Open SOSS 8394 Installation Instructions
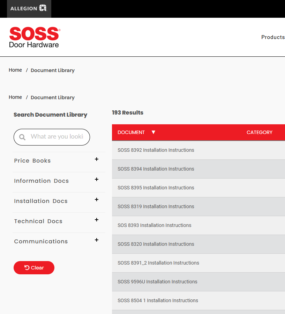The image size is (285, 314). [156, 169]
